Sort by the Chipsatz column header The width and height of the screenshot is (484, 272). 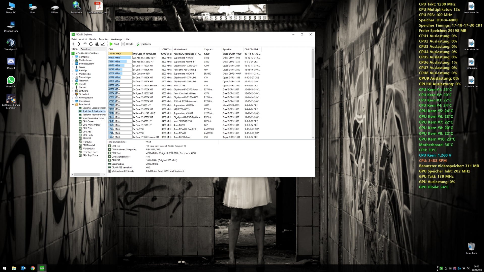212,50
